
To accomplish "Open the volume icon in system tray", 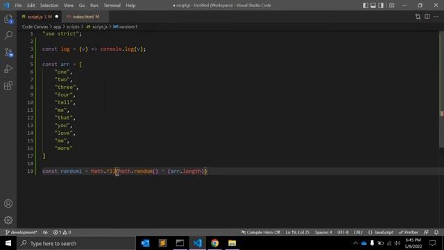I will pos(398,243).
